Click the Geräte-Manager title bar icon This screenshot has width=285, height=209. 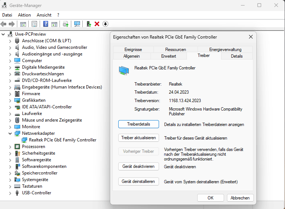[4, 5]
